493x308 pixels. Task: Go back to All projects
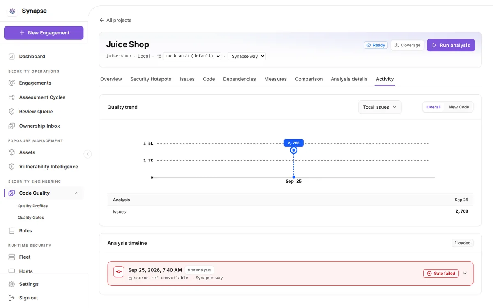tap(115, 20)
